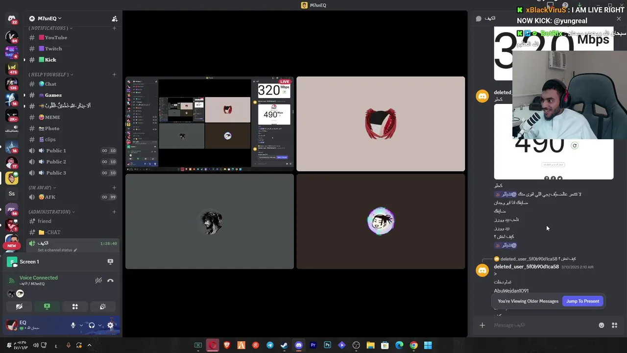
Task: Join Public 2 voice channel
Action: click(72, 162)
